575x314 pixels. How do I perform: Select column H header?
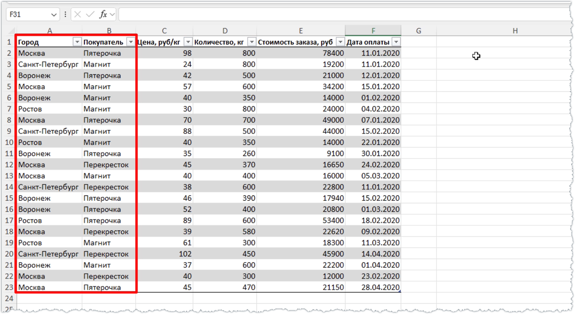point(515,31)
